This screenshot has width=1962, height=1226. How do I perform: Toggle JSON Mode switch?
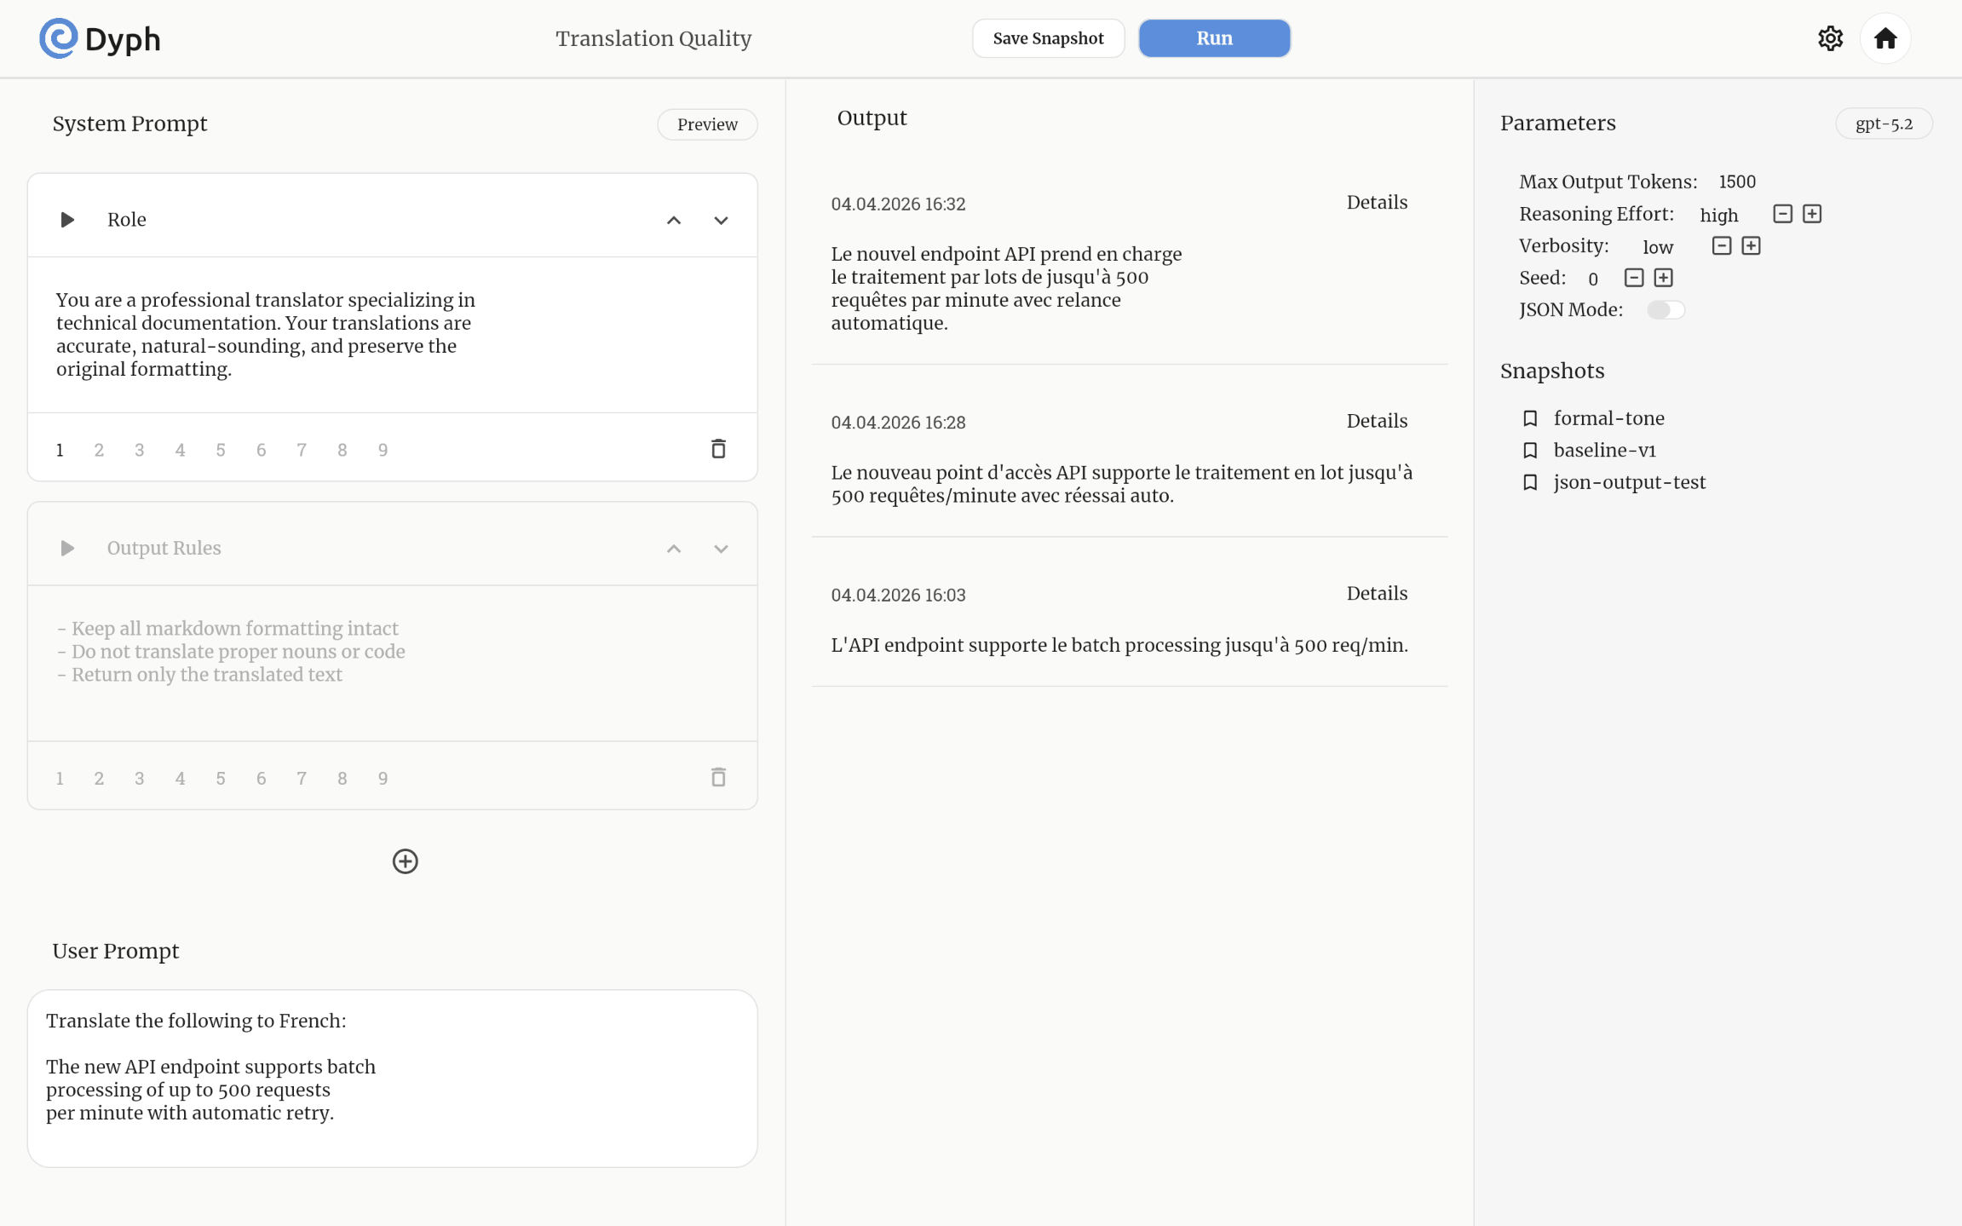pyautogui.click(x=1665, y=310)
